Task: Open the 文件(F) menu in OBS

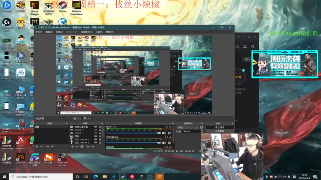Action: [39, 32]
